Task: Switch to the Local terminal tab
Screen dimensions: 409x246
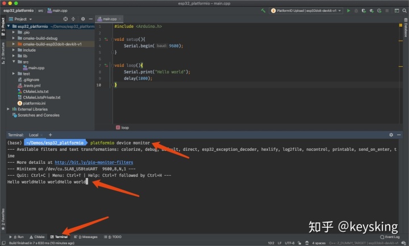Action: click(x=34, y=135)
